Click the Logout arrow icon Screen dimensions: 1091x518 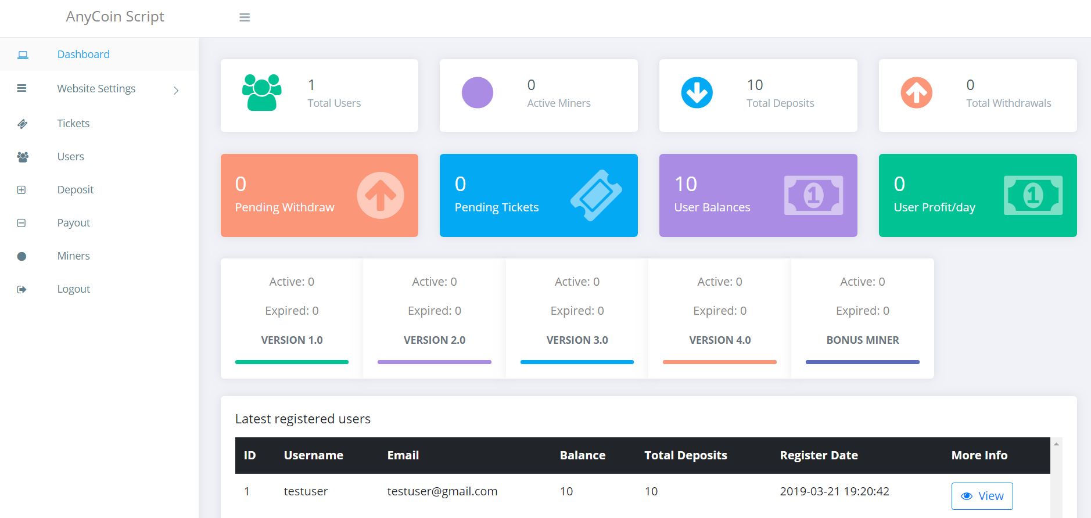(x=21, y=289)
